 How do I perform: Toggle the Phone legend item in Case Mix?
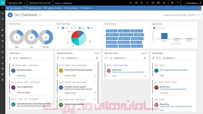pyautogui.click(x=82, y=28)
